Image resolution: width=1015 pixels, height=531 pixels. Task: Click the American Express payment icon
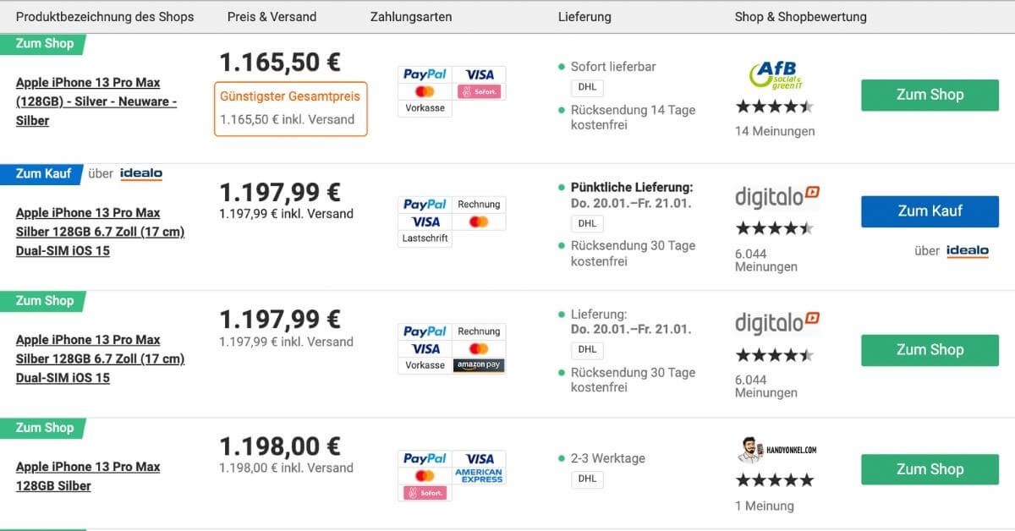pos(479,475)
